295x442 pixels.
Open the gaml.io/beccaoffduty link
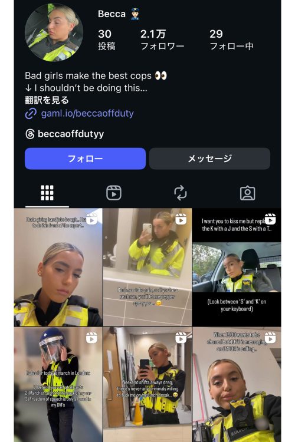click(x=87, y=113)
